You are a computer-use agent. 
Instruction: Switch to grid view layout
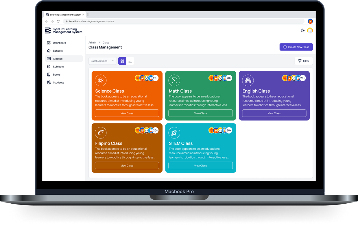click(122, 61)
